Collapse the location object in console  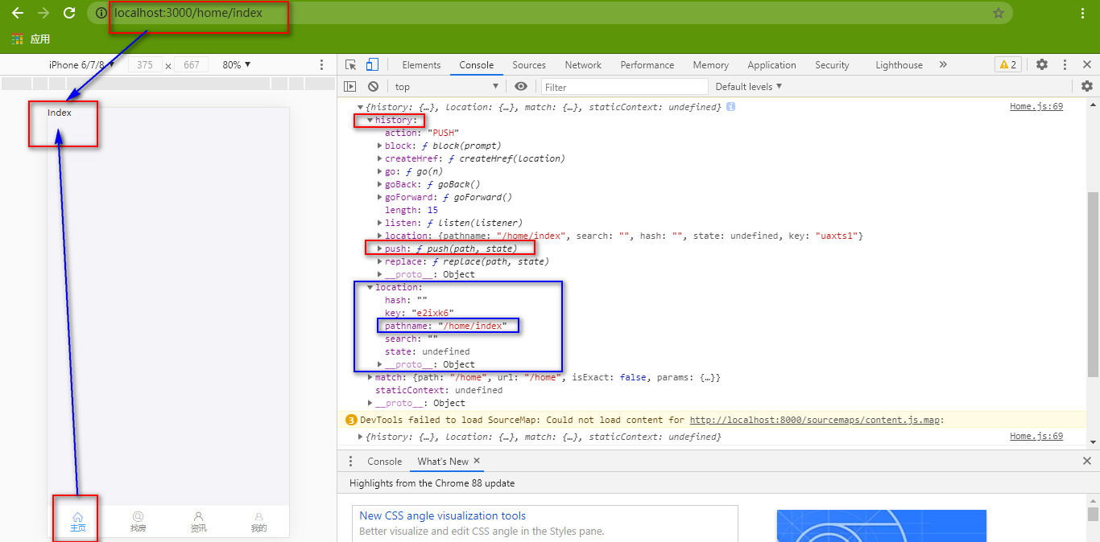point(370,287)
